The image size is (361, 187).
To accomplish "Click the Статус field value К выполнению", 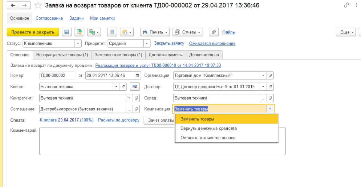I will pyautogui.click(x=49, y=43).
